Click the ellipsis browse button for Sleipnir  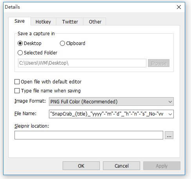[169, 135]
